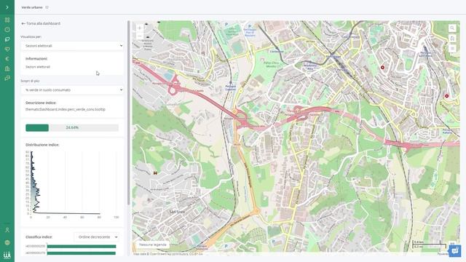The image size is (466, 262).
Task: Open the % verde in suolo consumato dropdown
Action: 72,90
